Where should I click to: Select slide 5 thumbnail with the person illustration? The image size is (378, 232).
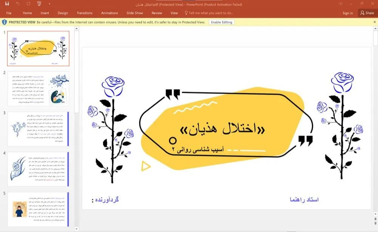(x=38, y=209)
